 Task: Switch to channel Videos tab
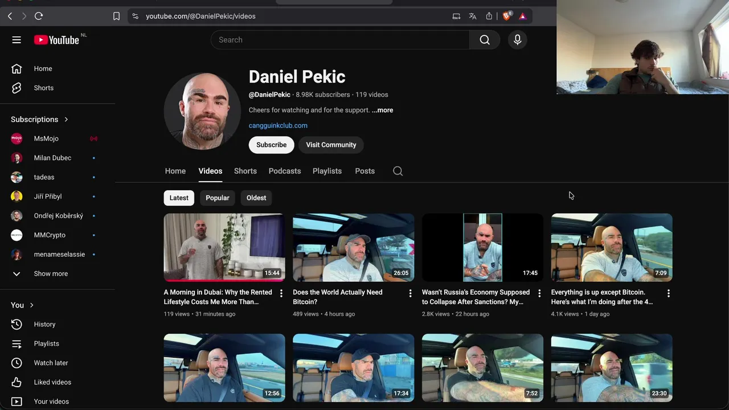point(210,171)
